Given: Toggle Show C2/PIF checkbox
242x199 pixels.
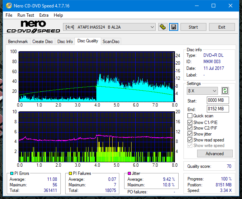Looking at the screenshot, I should (x=190, y=128).
